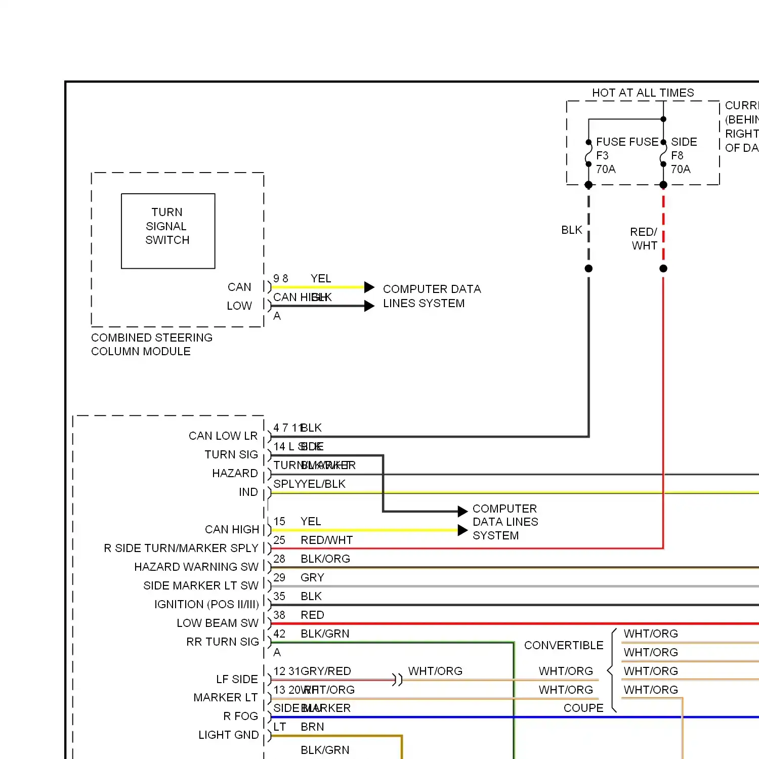This screenshot has height=759, width=759.
Task: Click the splice dot ending the dashed BLK wire
Action: 588,268
